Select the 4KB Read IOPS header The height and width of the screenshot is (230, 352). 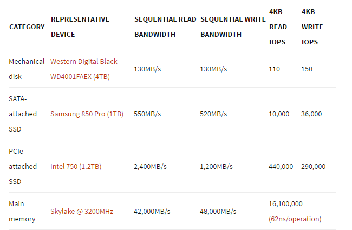[x=278, y=27]
